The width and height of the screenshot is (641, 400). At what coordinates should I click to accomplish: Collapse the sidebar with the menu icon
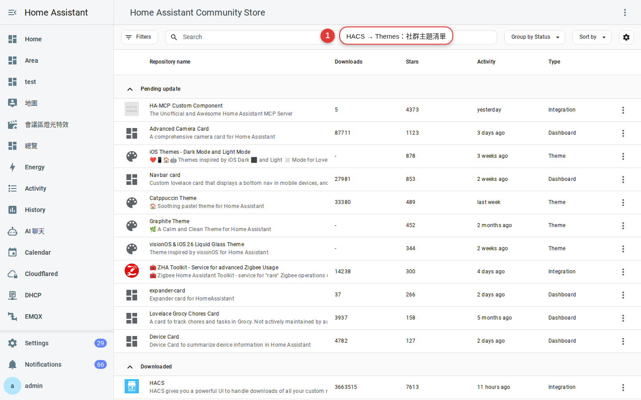click(x=12, y=12)
